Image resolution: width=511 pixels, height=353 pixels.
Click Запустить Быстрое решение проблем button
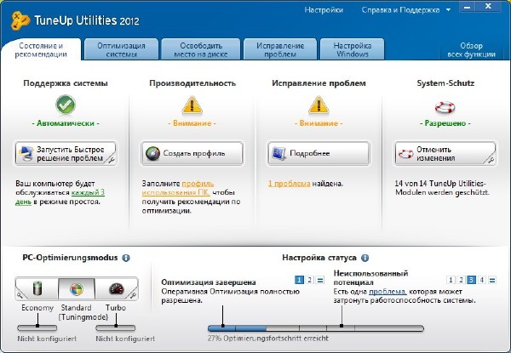pyautogui.click(x=66, y=154)
